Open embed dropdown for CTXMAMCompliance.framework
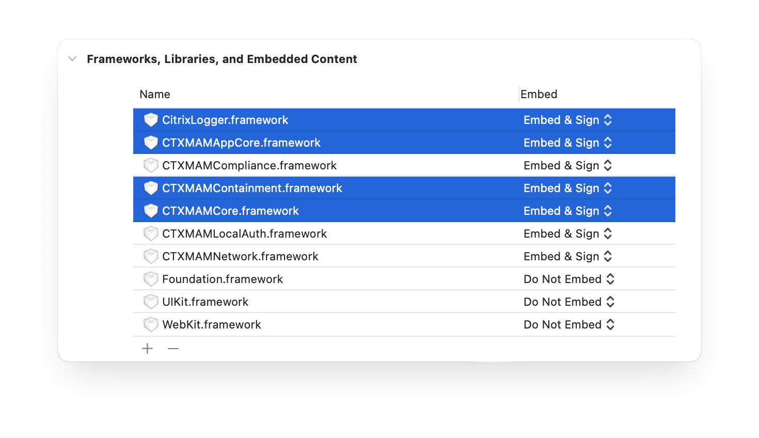759x438 pixels. pos(567,165)
